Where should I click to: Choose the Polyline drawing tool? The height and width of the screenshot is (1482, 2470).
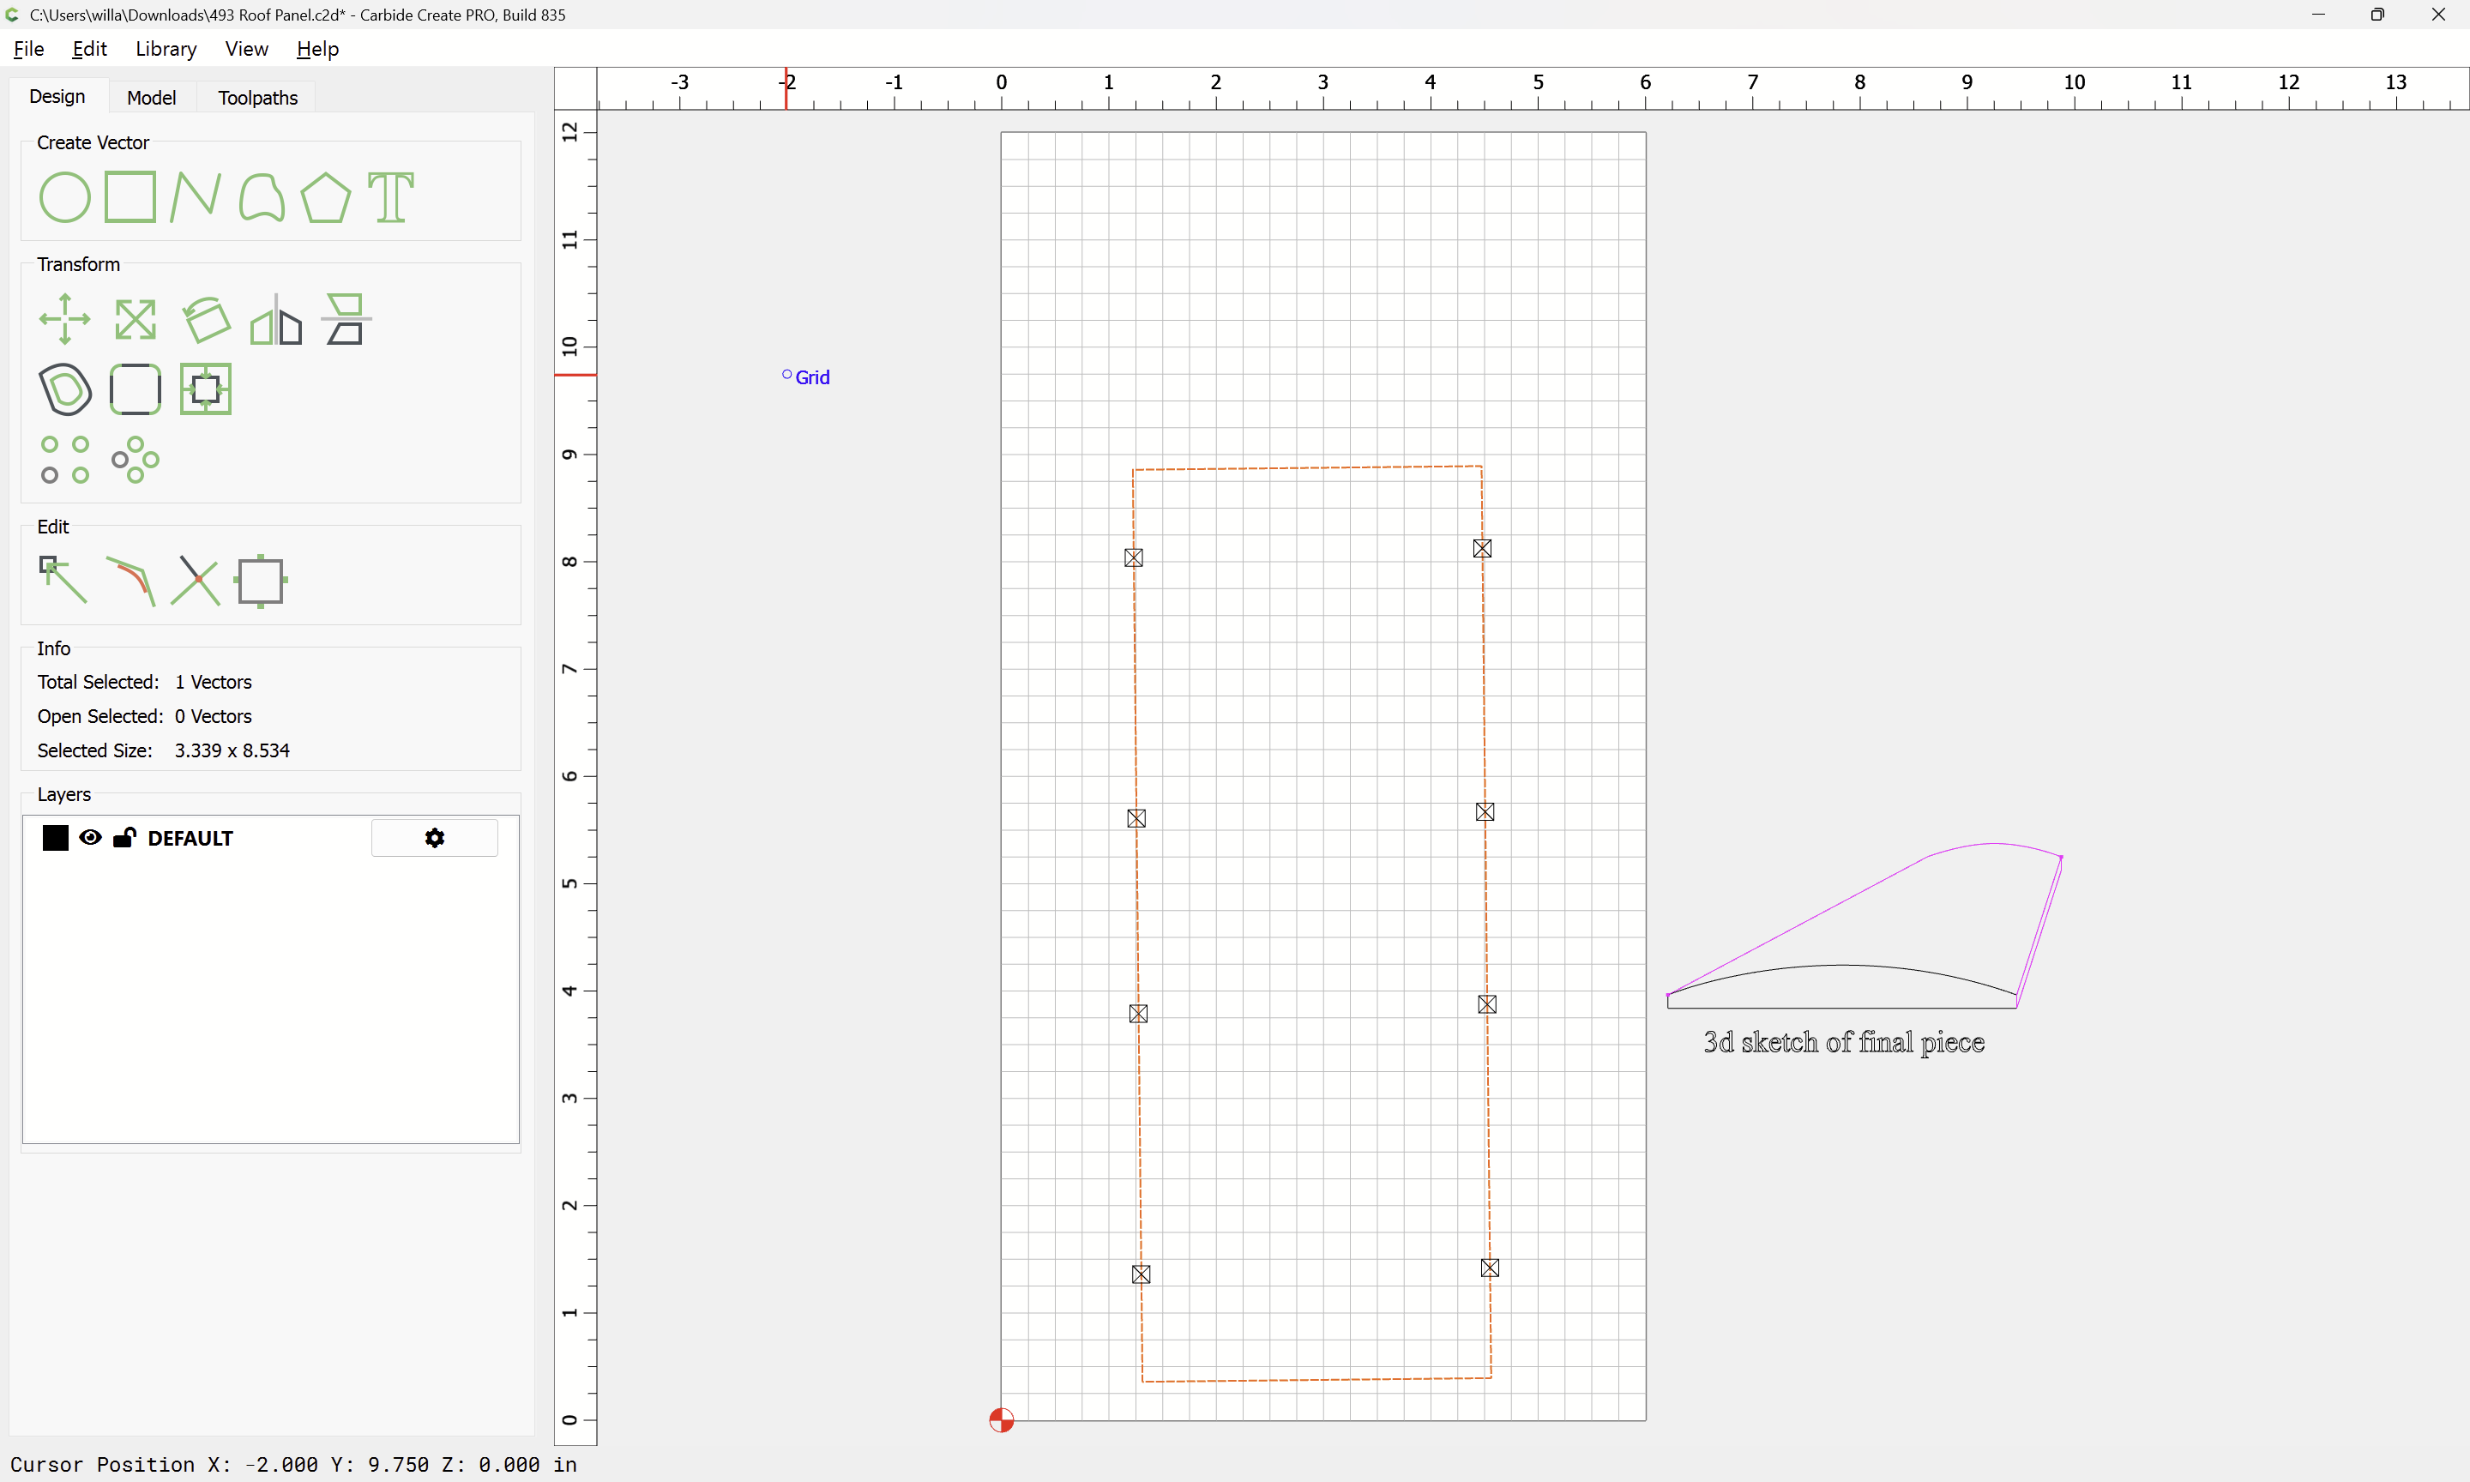195,196
